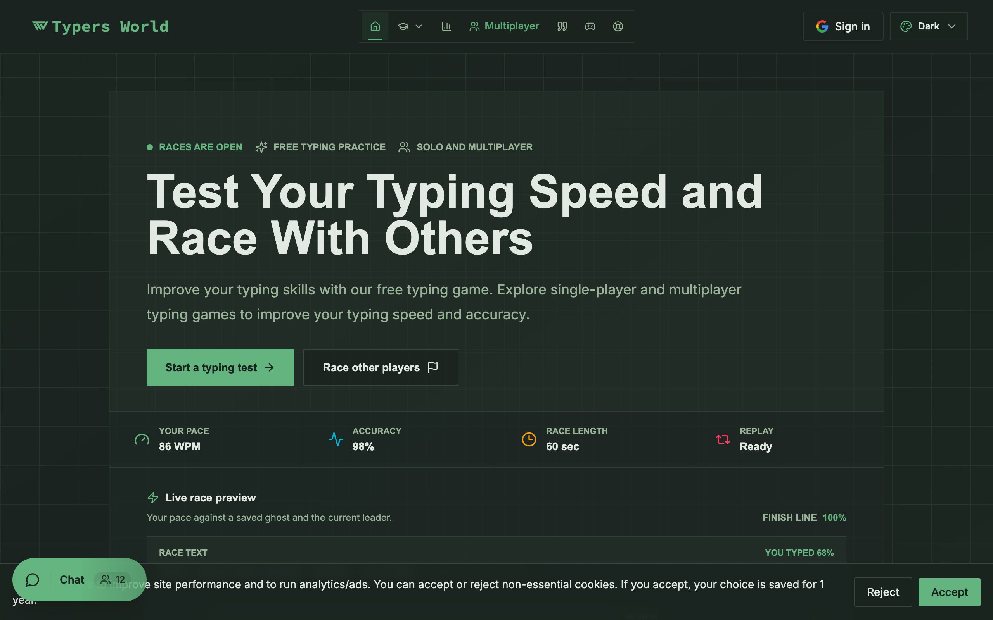Open the bar chart statistics icon

click(x=446, y=26)
